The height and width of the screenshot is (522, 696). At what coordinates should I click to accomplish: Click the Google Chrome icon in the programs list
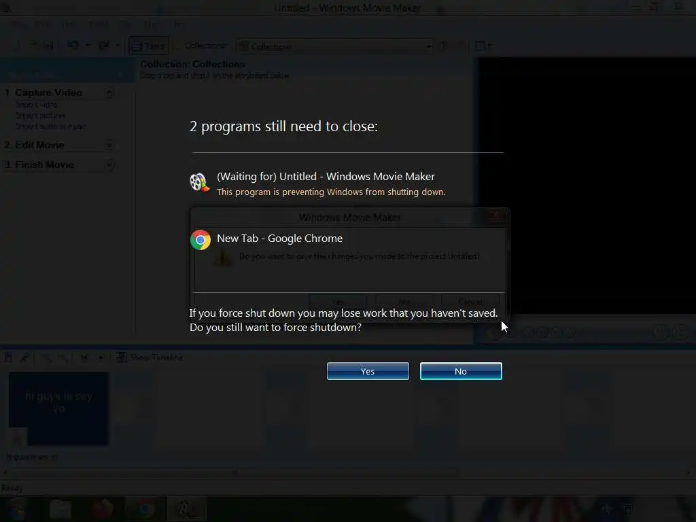coord(201,240)
